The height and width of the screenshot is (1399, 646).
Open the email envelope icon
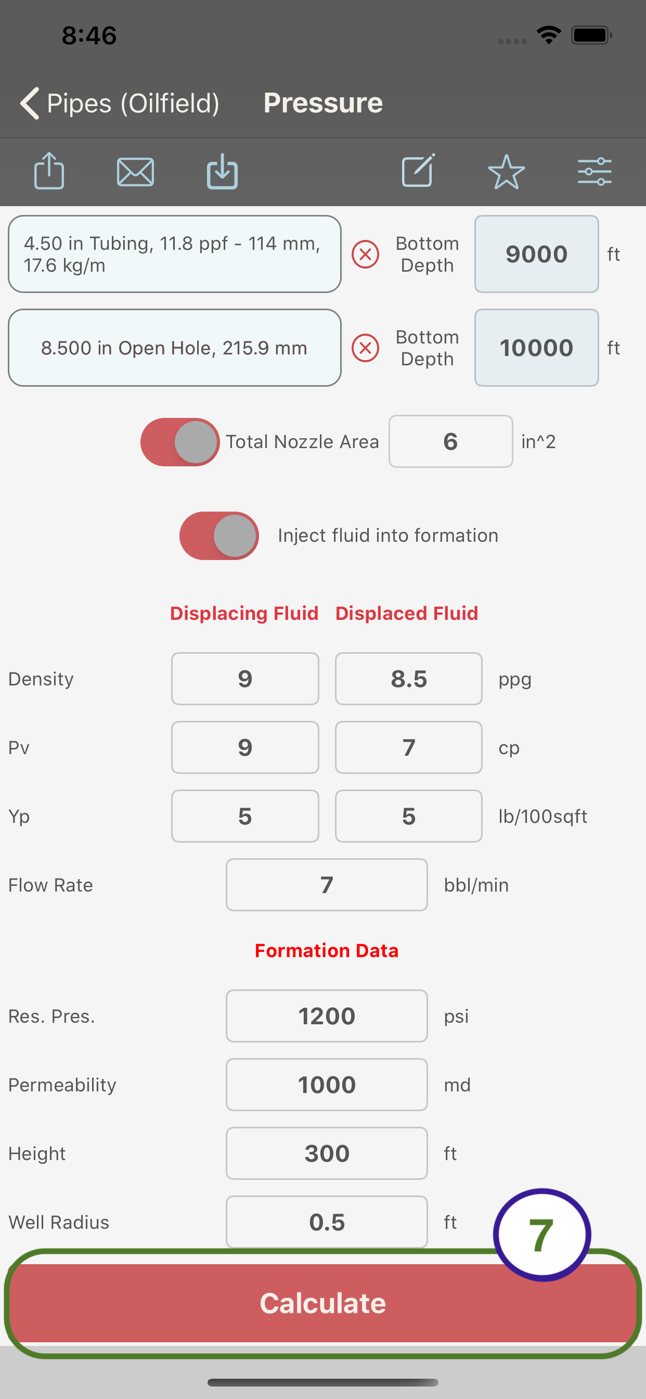coord(135,172)
